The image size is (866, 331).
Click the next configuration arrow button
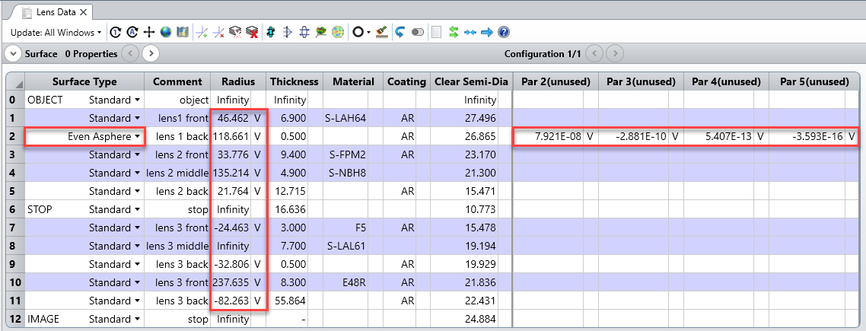pos(616,53)
